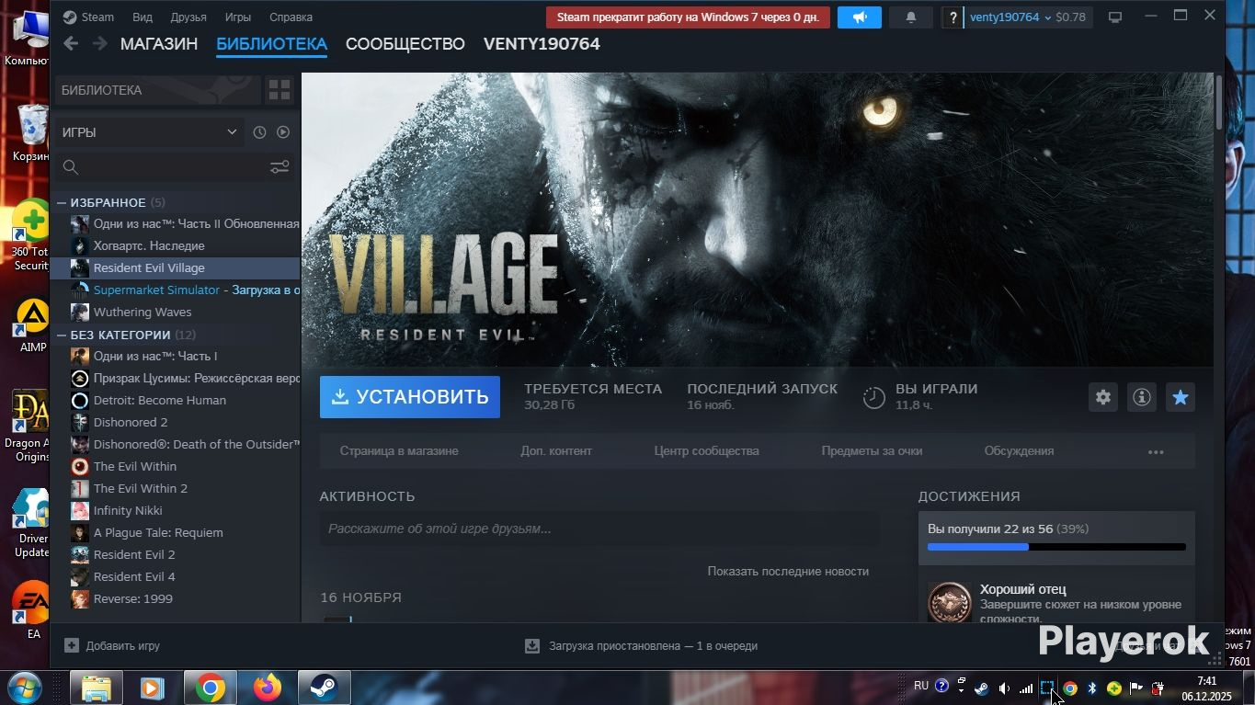Open the Resident Evil Village settings gear
The width and height of the screenshot is (1255, 705).
coord(1103,397)
